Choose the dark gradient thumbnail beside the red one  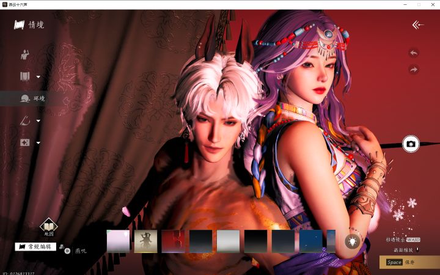pos(200,241)
